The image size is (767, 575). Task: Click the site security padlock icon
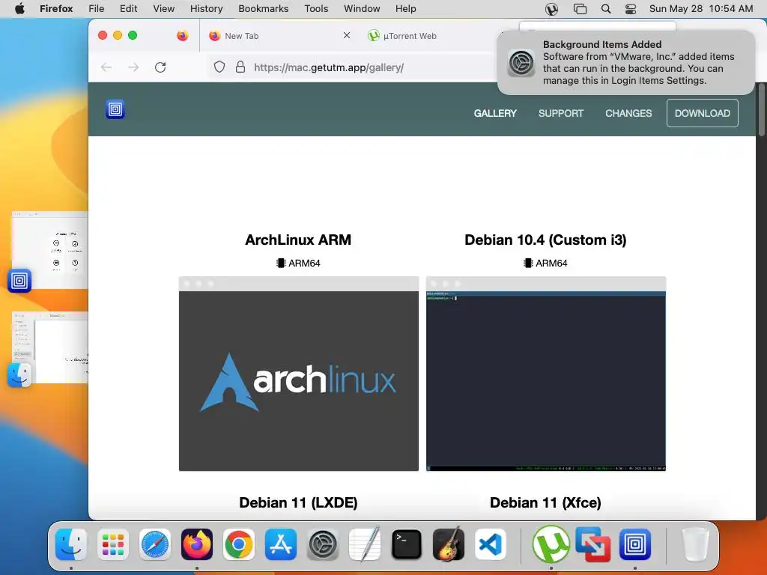pos(240,67)
